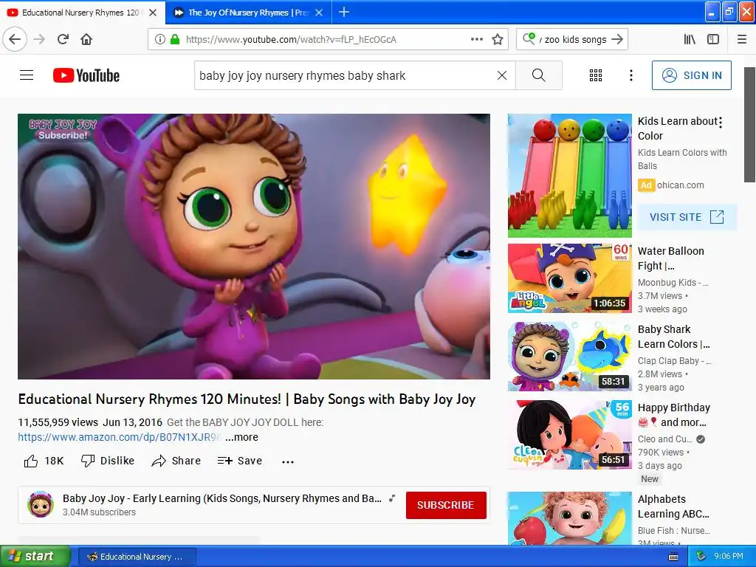Open the Firefox library icon
This screenshot has width=756, height=567.
[x=690, y=39]
